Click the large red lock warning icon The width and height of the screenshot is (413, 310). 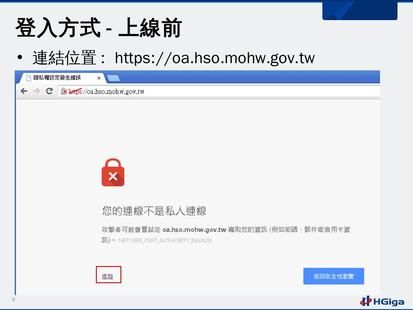click(113, 172)
